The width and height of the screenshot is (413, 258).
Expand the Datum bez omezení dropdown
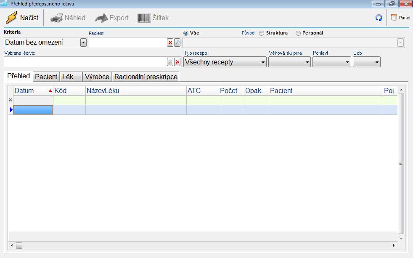(83, 43)
